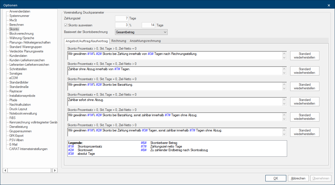Restore default for first Skonto text
Viewport: 335px width, 185px height.
305,55
